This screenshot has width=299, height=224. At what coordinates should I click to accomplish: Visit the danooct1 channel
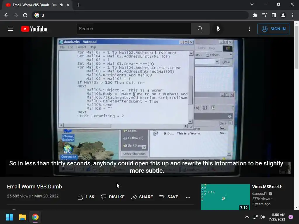pyautogui.click(x=259, y=194)
